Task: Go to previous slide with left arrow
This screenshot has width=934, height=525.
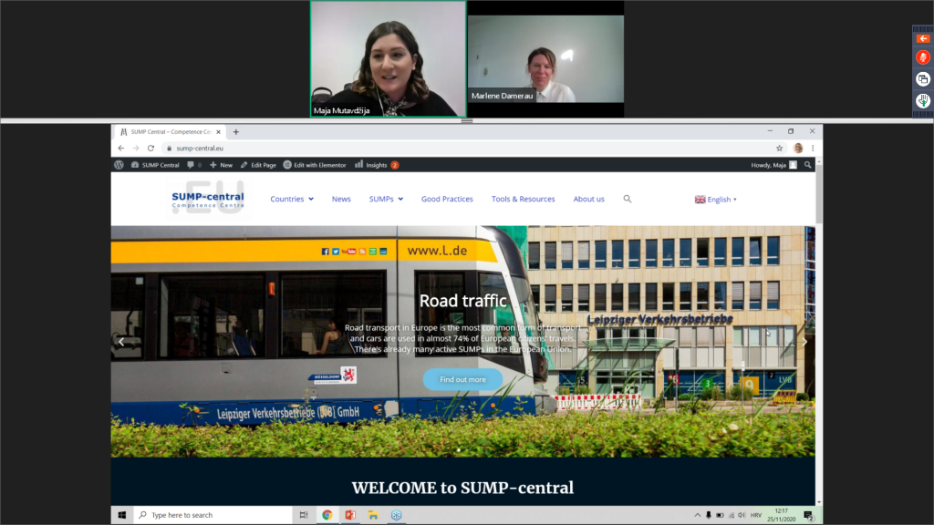Action: point(121,342)
